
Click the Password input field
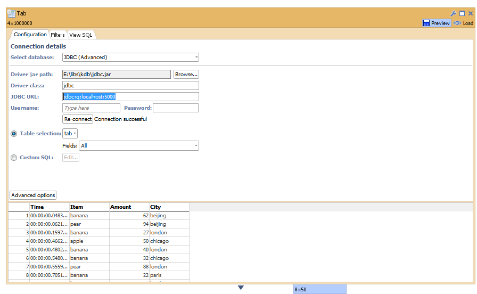coord(175,108)
